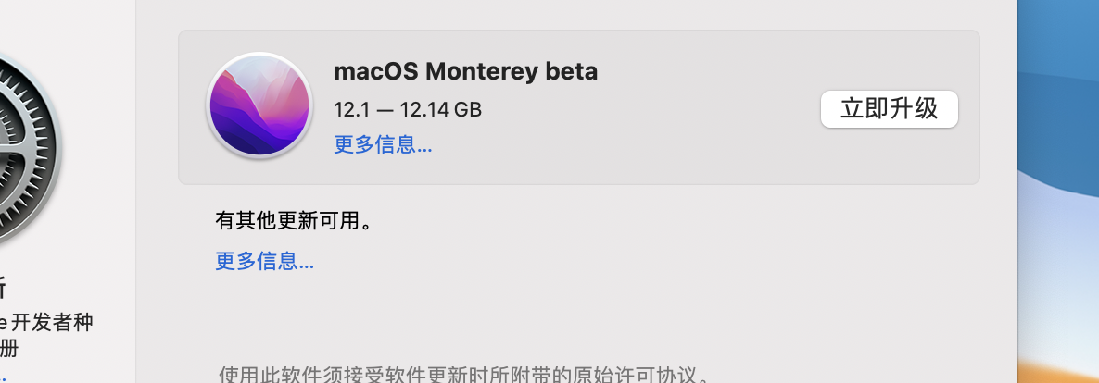Open 更多信息 link under macOS Monterey beta
Viewport: 1099px width, 383px height.
tap(383, 145)
